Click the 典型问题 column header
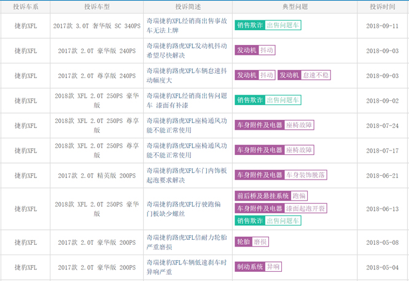This screenshot has height=281, width=409. click(295, 7)
